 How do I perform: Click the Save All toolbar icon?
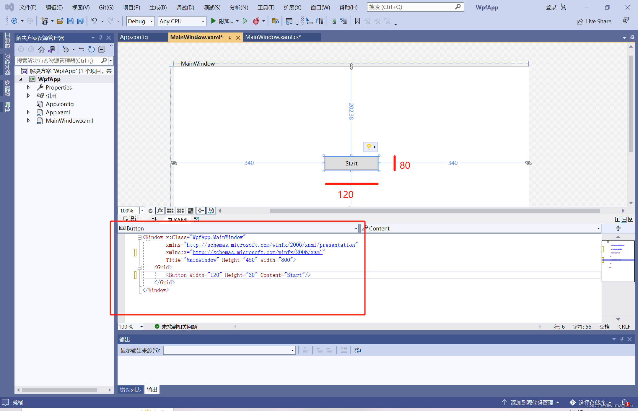click(x=80, y=21)
